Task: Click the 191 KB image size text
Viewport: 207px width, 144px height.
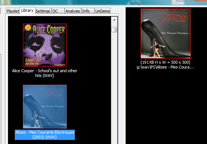Action: (x=165, y=62)
